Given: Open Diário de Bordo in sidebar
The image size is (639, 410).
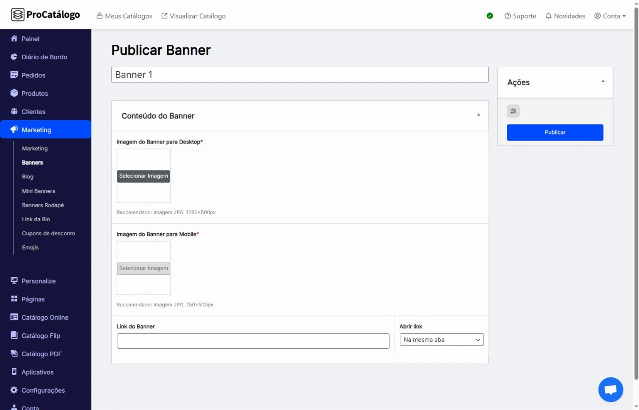Looking at the screenshot, I should [44, 57].
